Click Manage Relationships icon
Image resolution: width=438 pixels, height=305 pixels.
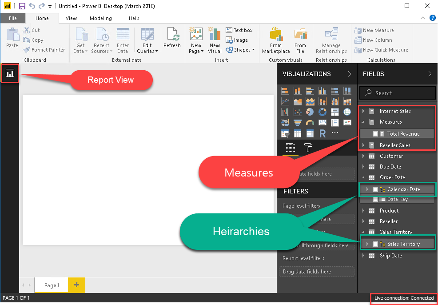click(x=331, y=40)
